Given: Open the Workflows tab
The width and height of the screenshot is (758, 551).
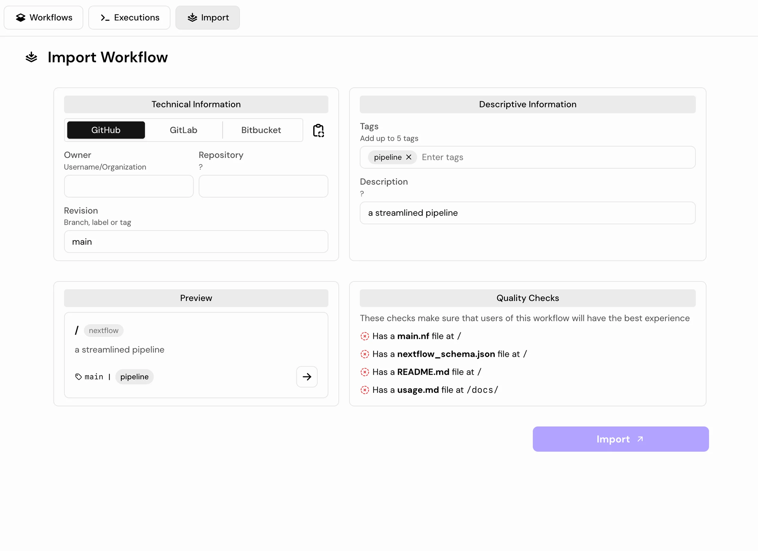Looking at the screenshot, I should [x=43, y=17].
